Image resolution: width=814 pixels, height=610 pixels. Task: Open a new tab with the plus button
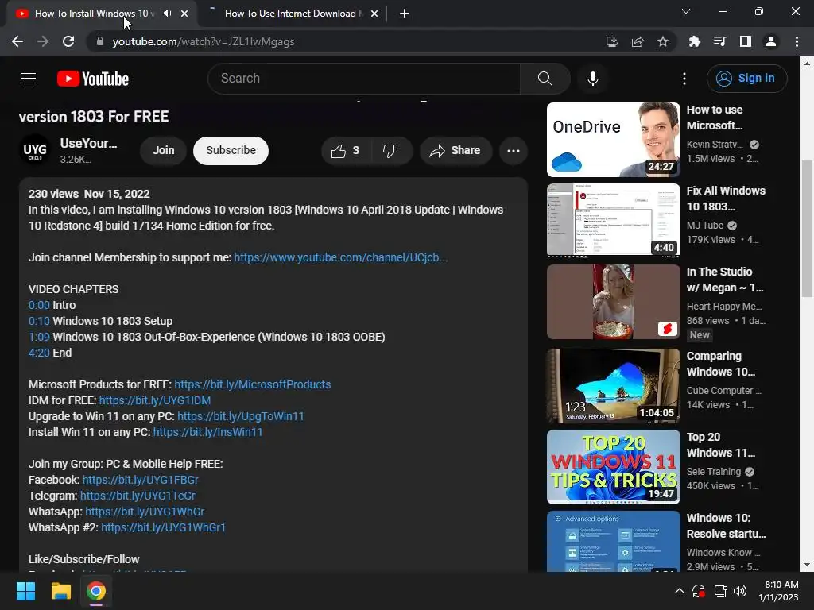[405, 14]
